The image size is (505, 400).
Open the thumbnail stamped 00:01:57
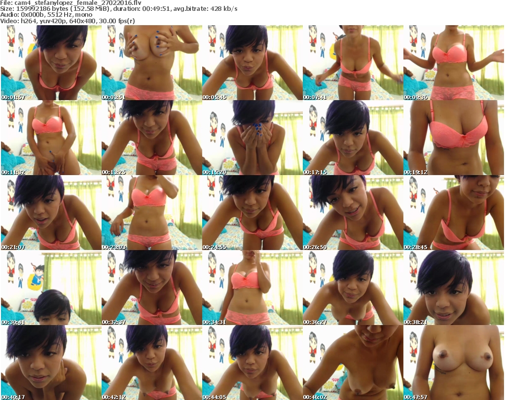[x=51, y=63]
